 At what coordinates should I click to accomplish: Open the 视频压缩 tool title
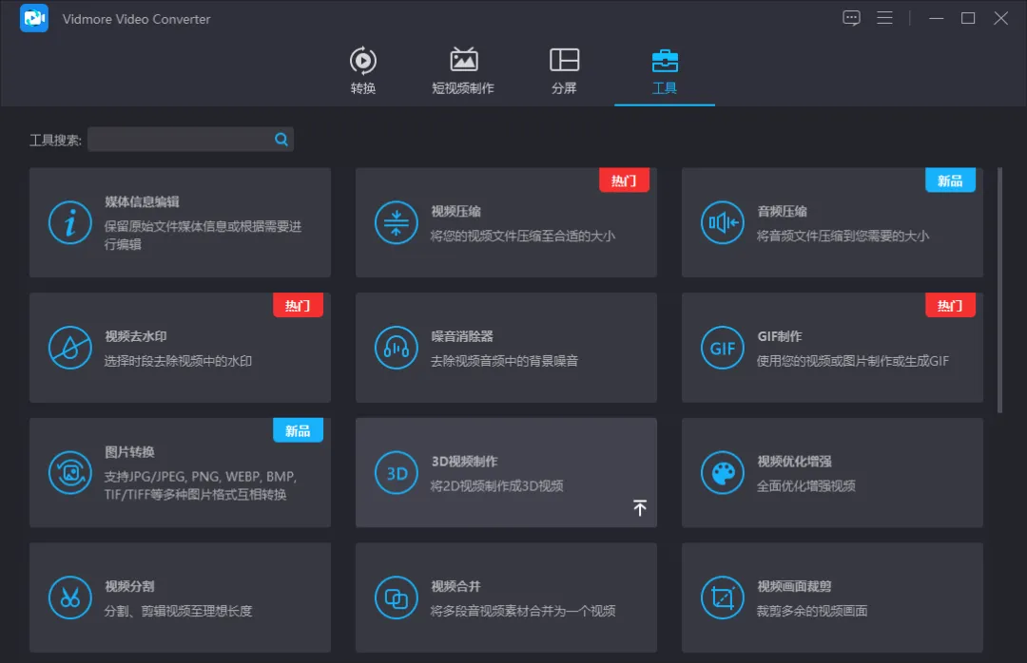click(x=455, y=212)
